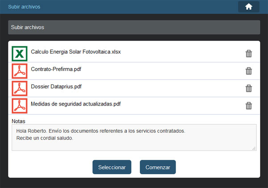Viewport: 268px width, 188px height.
Task: Delete Dossier Dataprius.pdf with trash icon
Action: point(249,88)
